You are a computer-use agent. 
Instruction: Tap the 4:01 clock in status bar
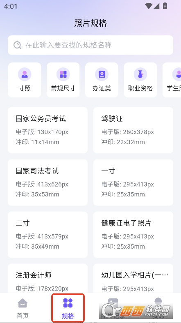coord(11,6)
